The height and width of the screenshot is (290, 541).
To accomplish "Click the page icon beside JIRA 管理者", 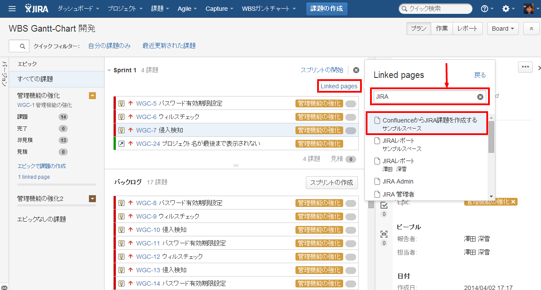I will pyautogui.click(x=377, y=194).
